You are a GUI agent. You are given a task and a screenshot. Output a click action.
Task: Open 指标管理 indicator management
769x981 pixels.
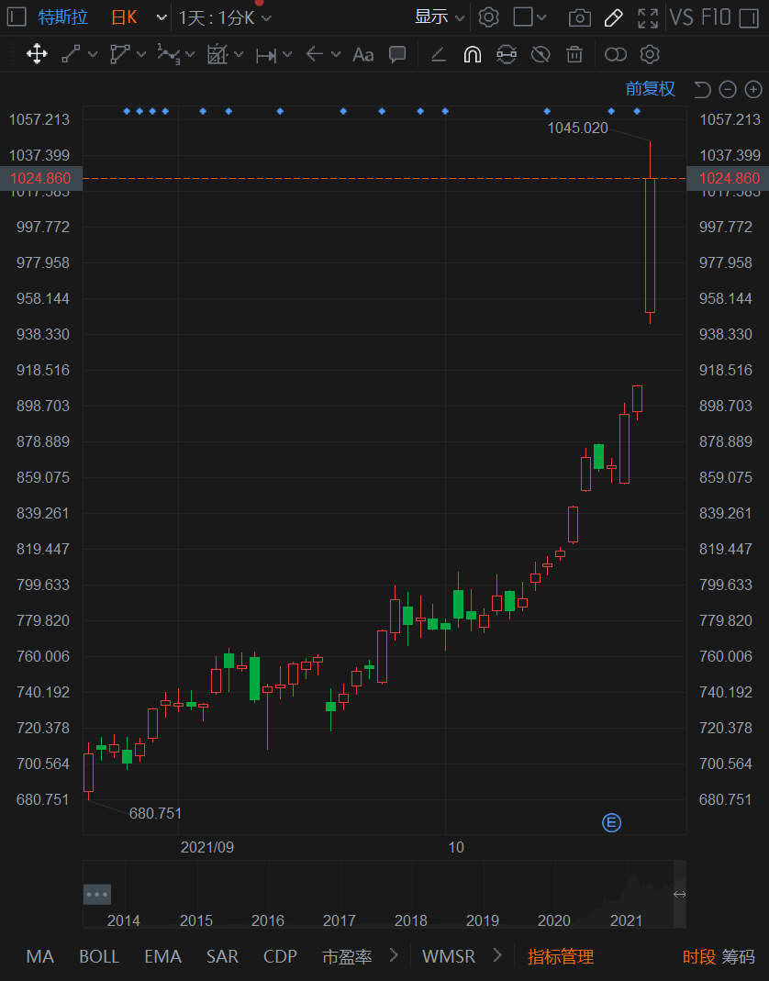pyautogui.click(x=561, y=956)
